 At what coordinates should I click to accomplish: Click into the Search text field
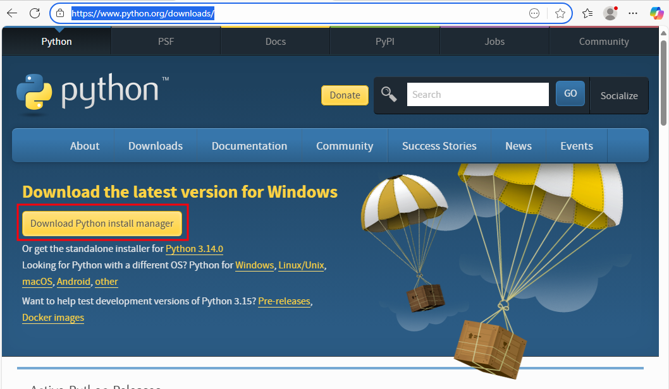tap(477, 95)
